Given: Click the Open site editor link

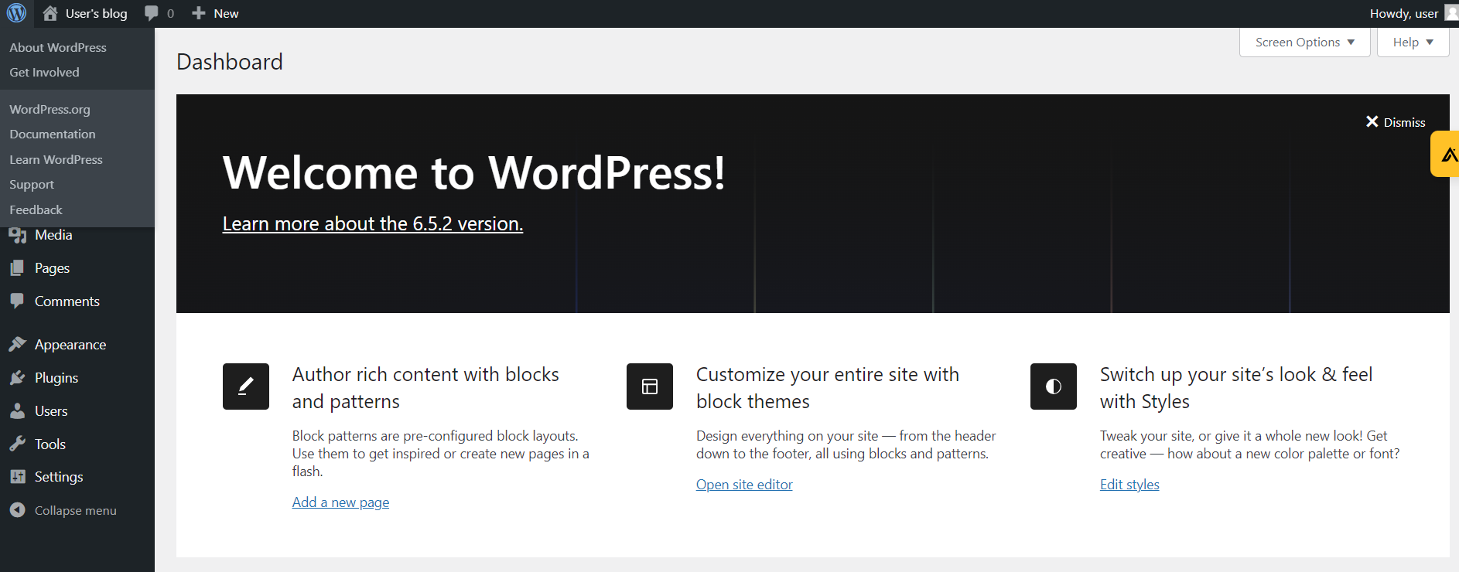Looking at the screenshot, I should pos(744,485).
